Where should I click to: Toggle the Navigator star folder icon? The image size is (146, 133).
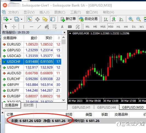pyautogui.click(x=45, y=19)
